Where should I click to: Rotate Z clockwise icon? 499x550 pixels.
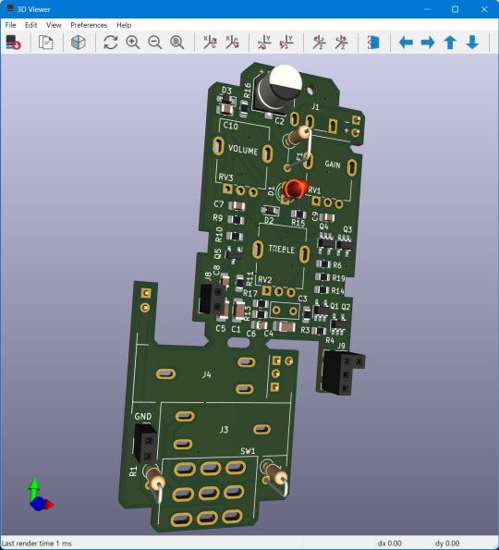click(319, 43)
